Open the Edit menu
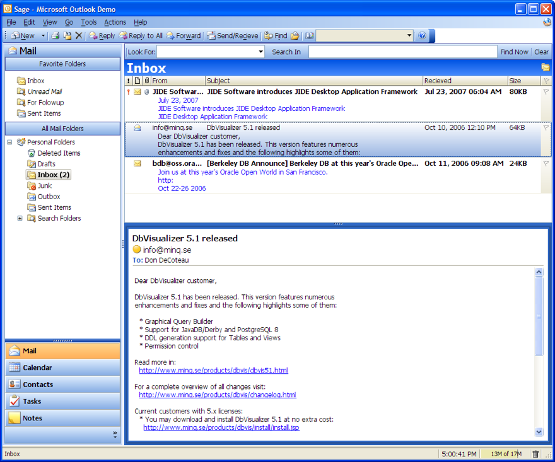Screen dimensions: 555x462 (x=29, y=22)
